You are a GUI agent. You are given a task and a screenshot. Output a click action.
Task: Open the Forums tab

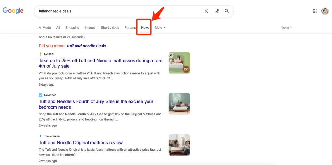[x=130, y=28]
